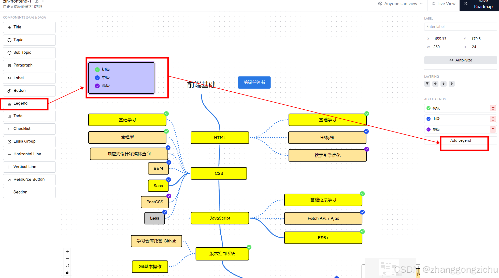Screen dimensions: 499x278
Task: Open the three-dots options menu beside title
Action: coord(44,1)
